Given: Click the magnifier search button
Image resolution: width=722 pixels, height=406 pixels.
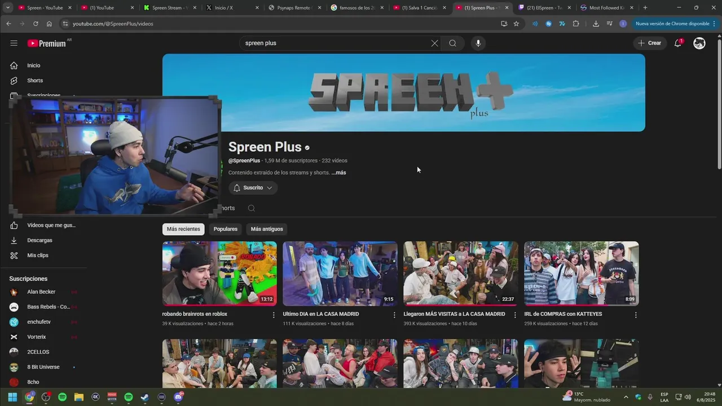Looking at the screenshot, I should pyautogui.click(x=452, y=43).
